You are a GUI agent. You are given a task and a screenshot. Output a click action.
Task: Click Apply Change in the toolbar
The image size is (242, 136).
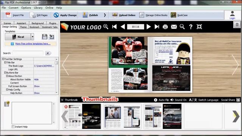point(65,15)
